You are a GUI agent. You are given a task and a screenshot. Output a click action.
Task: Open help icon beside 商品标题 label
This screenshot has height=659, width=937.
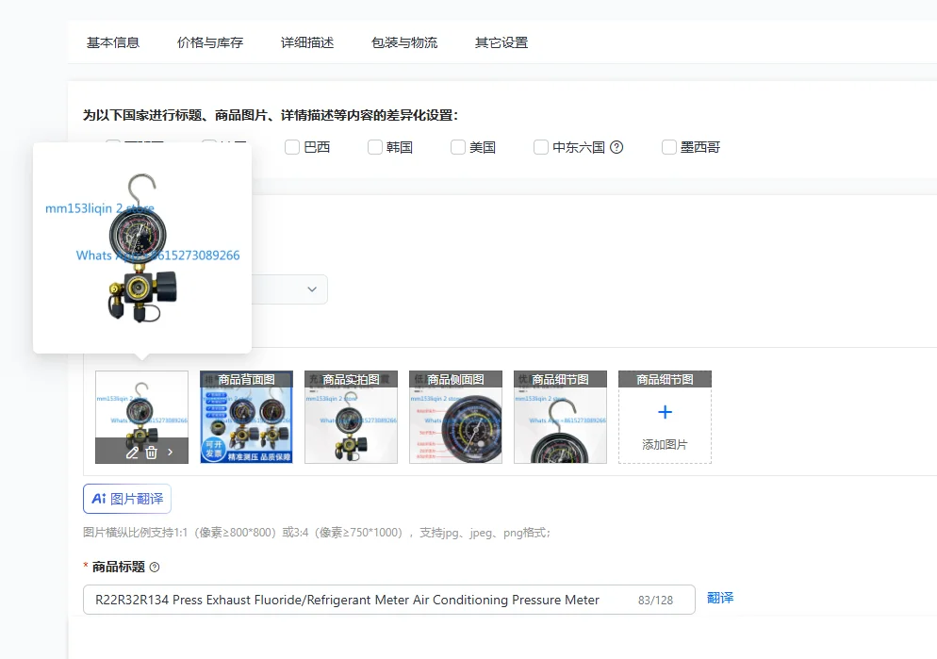[155, 567]
